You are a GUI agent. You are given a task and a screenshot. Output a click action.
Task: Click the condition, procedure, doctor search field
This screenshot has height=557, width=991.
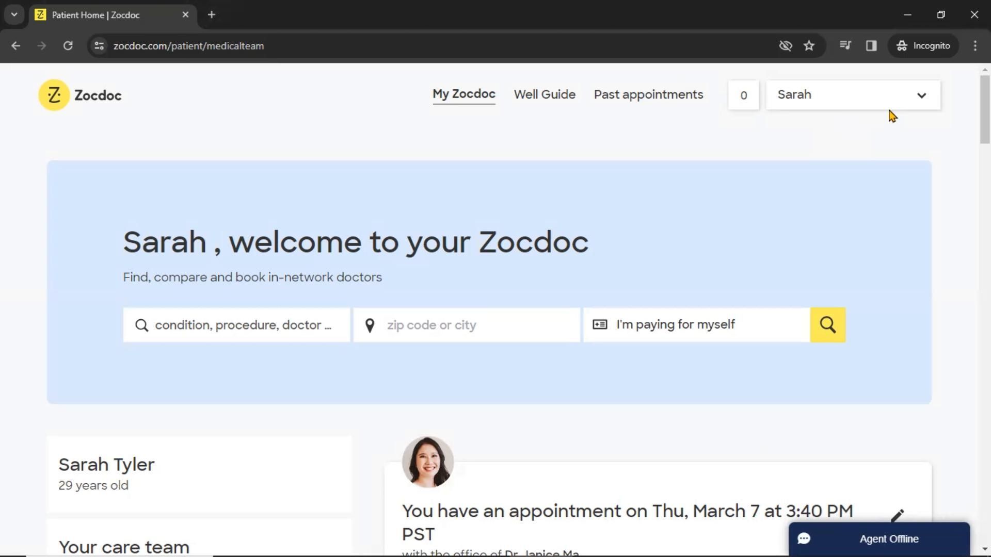coord(243,325)
